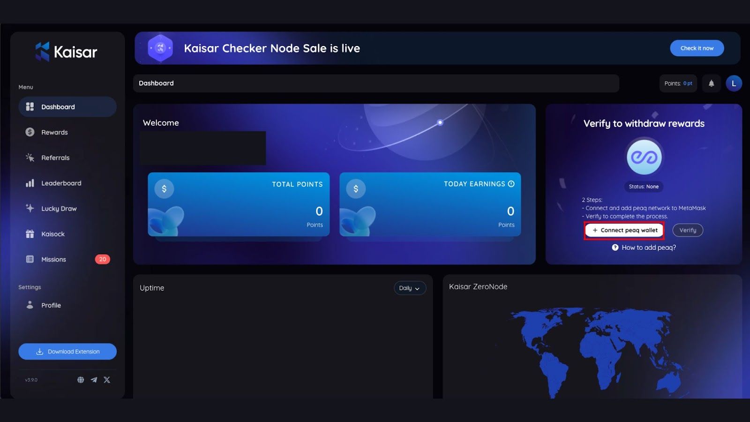The width and height of the screenshot is (750, 422).
Task: Click the Download Extension button
Action: tap(67, 352)
